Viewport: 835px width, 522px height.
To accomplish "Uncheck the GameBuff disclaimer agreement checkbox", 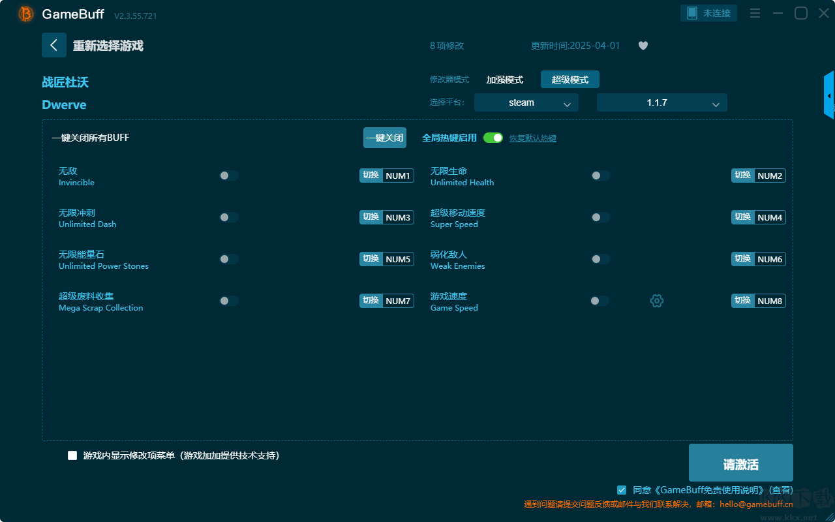I will 622,489.
